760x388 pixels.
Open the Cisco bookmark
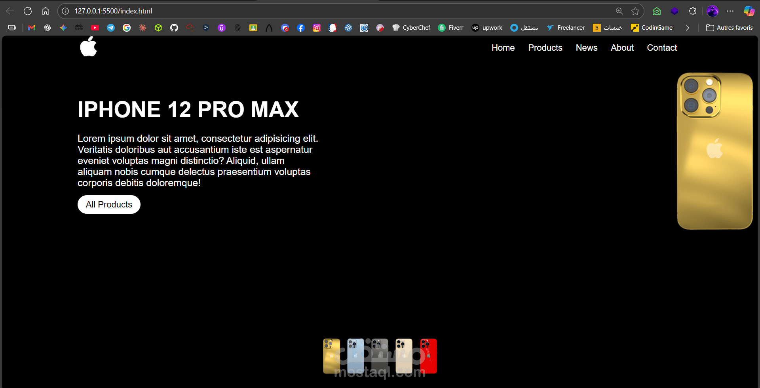(79, 28)
